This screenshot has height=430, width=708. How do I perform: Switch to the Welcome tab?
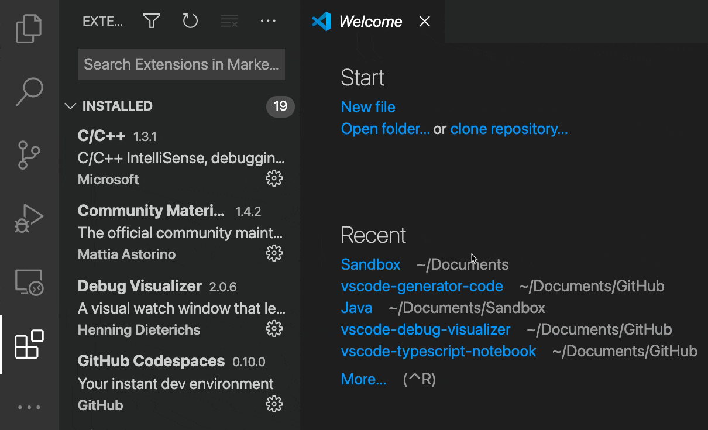point(370,22)
